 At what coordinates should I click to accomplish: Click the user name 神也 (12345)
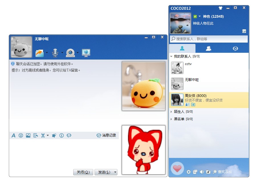point(213,17)
